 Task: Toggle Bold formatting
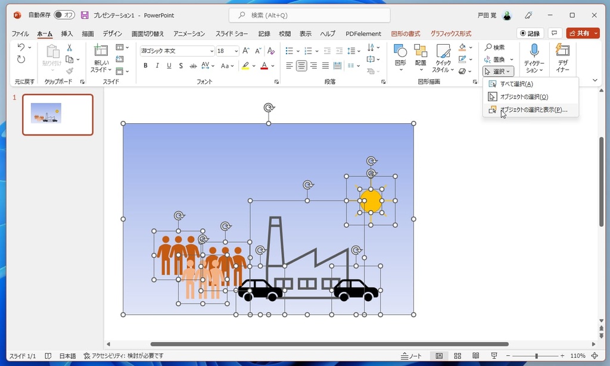tap(145, 65)
